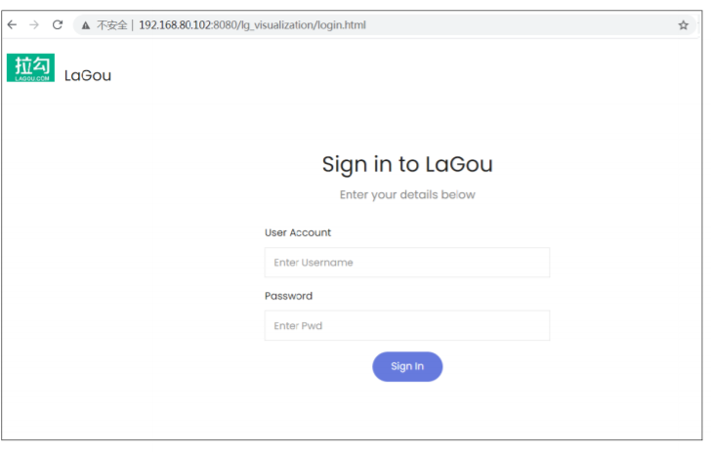The height and width of the screenshot is (452, 711).
Task: Click the 不安全 security label
Action: (x=111, y=25)
